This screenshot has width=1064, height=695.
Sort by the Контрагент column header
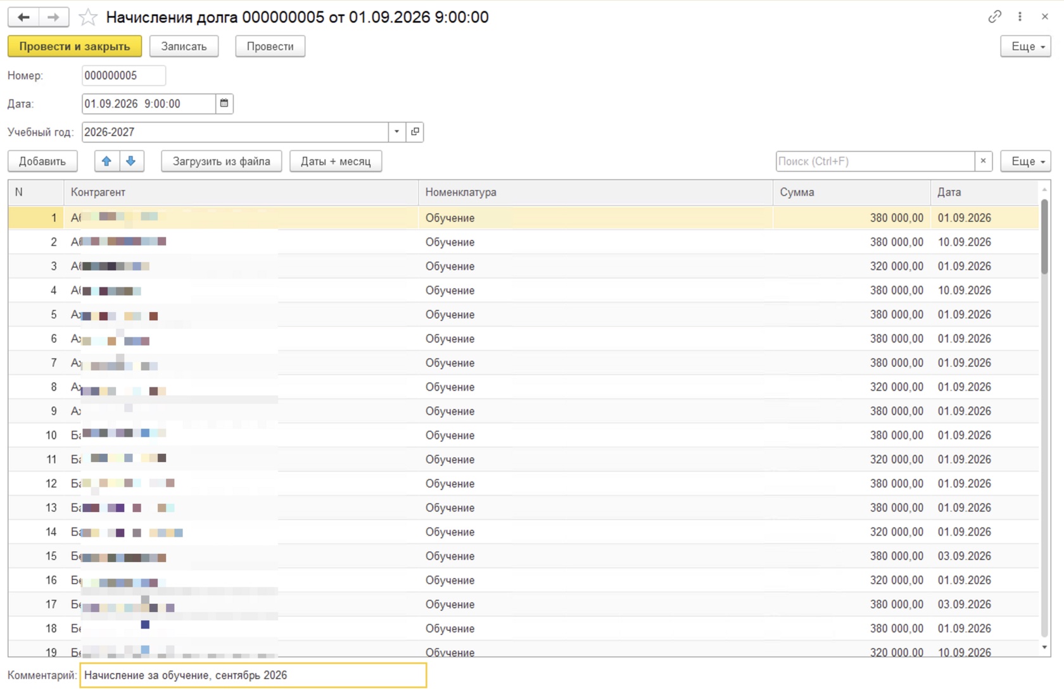tap(241, 192)
